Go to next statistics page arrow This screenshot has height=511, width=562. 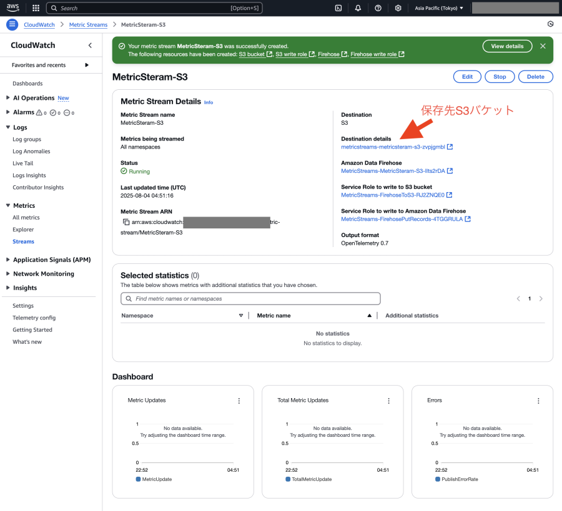click(541, 299)
